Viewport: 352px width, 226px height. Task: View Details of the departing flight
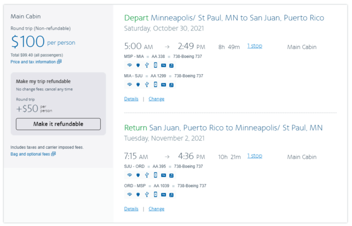131,99
